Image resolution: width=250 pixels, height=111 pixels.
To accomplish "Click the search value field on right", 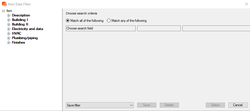I will (x=216, y=29).
